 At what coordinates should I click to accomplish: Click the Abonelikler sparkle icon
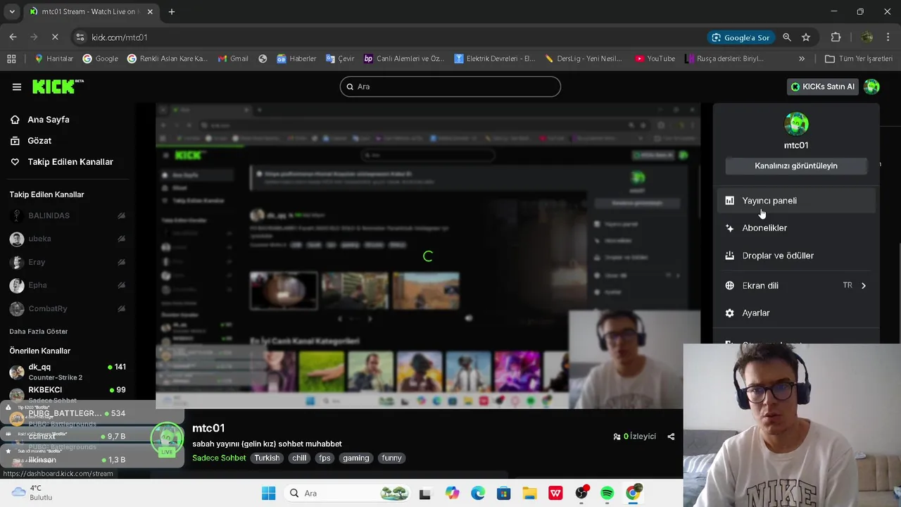pyautogui.click(x=729, y=228)
